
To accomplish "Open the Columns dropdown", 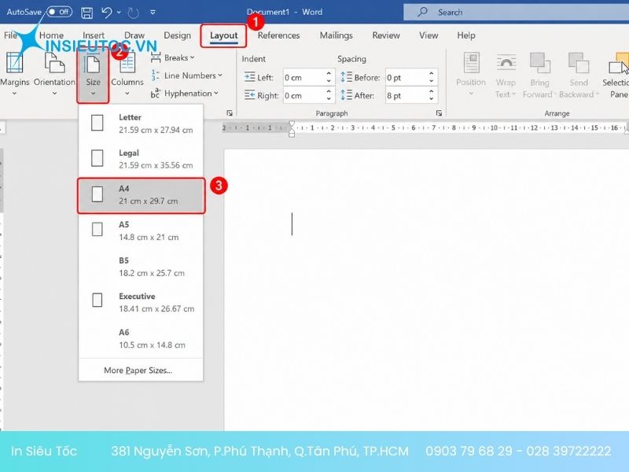I will pos(127,74).
